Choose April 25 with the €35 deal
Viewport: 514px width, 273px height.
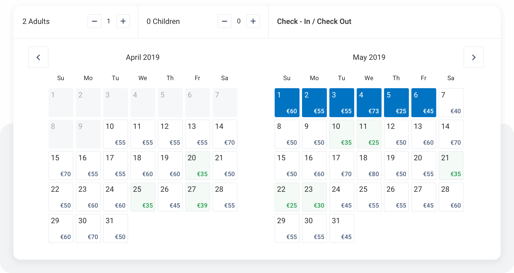point(143,197)
